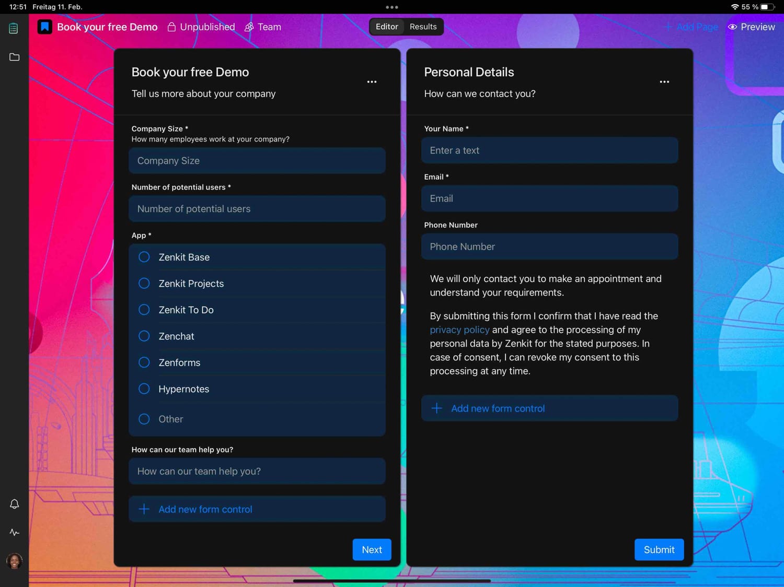Open the forms list icon in sidebar
Image resolution: width=784 pixels, height=587 pixels.
[x=14, y=28]
